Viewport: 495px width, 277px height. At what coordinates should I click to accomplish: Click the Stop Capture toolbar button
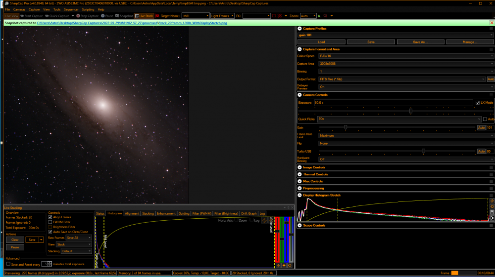pyautogui.click(x=88, y=16)
